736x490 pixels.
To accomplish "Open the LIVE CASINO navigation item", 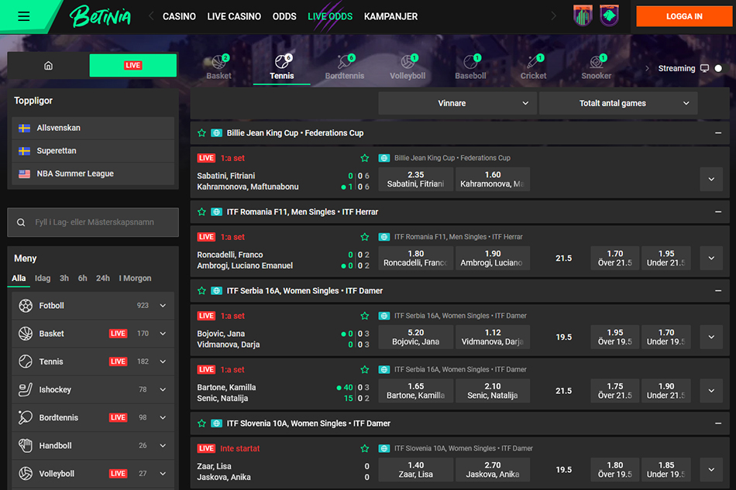I will tap(234, 16).
